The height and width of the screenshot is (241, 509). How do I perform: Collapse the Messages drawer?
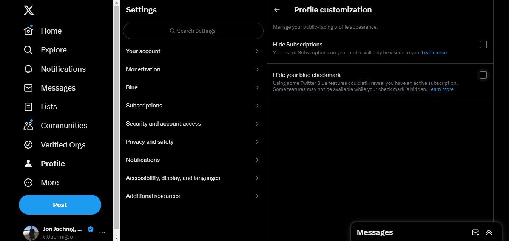point(489,232)
